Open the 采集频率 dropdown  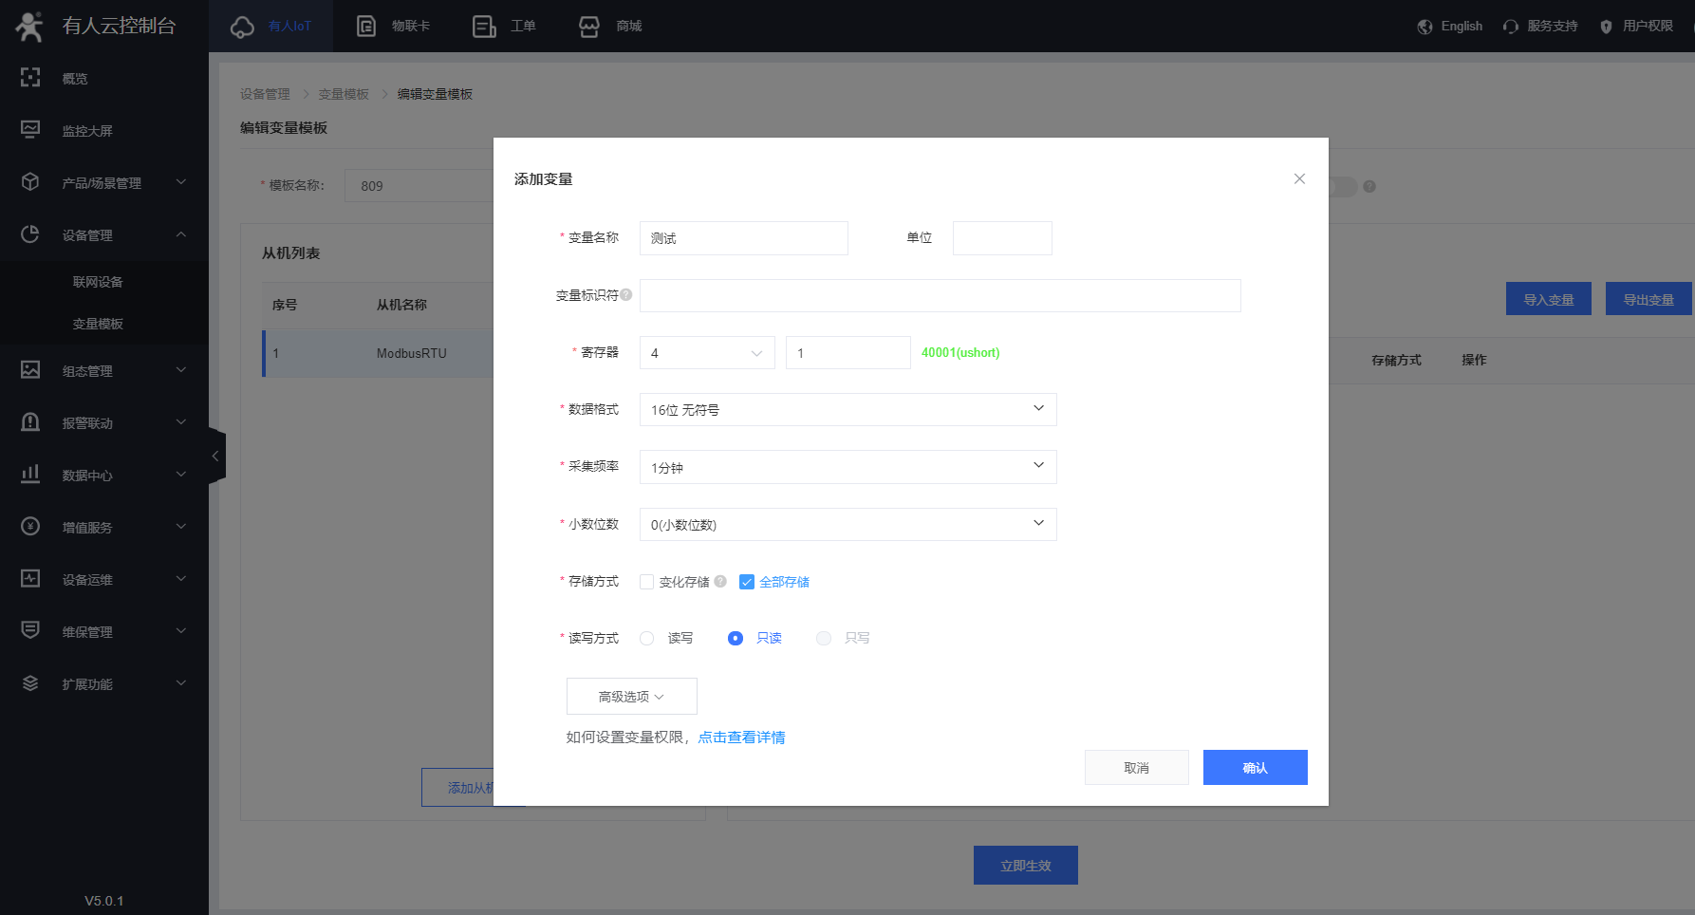847,467
